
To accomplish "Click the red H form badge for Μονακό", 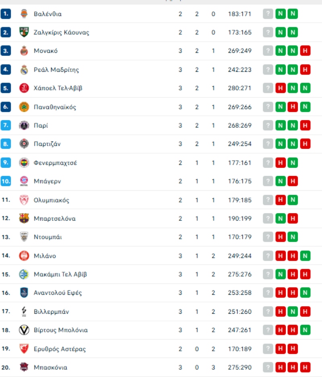I will [305, 51].
